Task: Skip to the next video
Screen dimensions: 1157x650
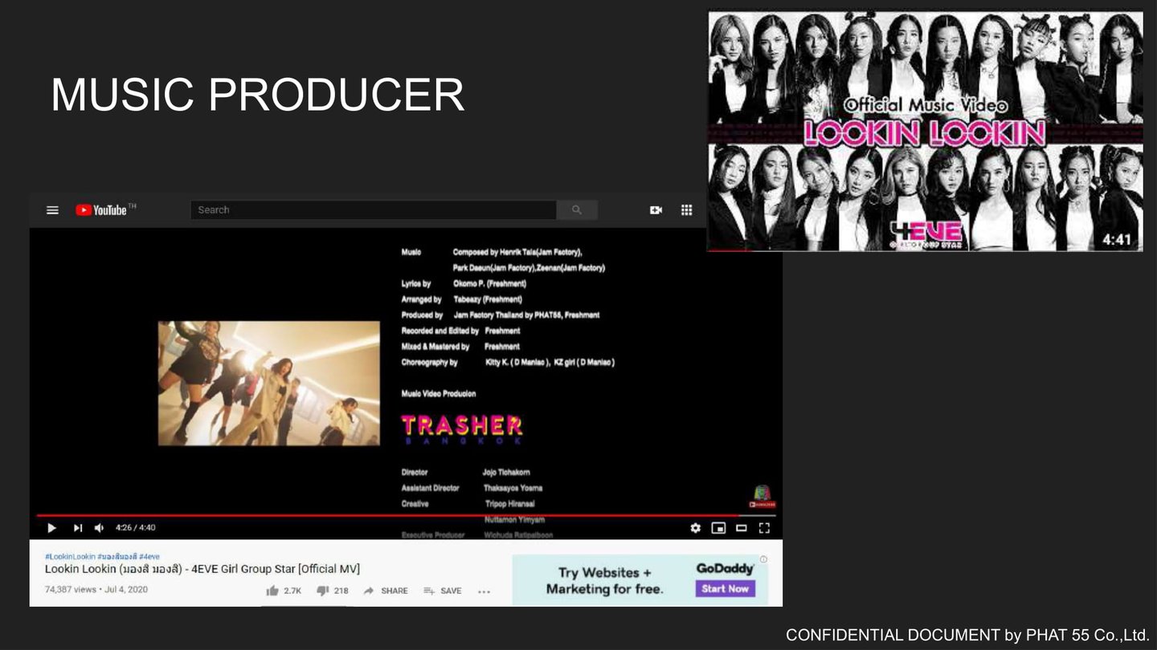Action: 78,528
